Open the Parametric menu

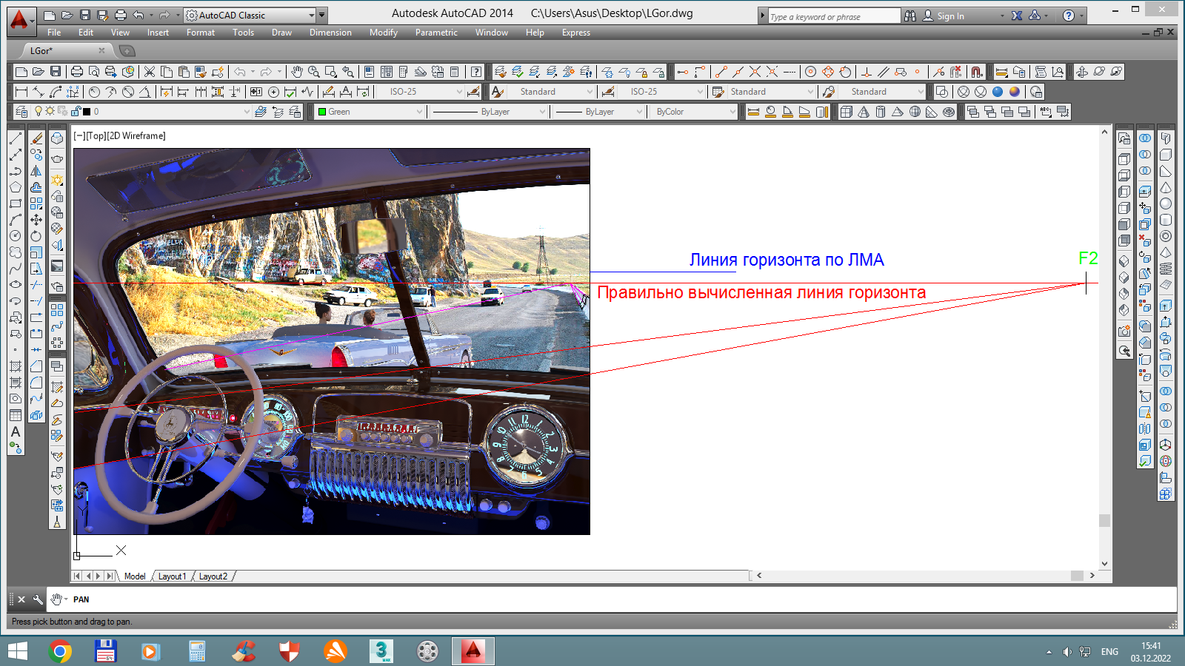pos(436,33)
